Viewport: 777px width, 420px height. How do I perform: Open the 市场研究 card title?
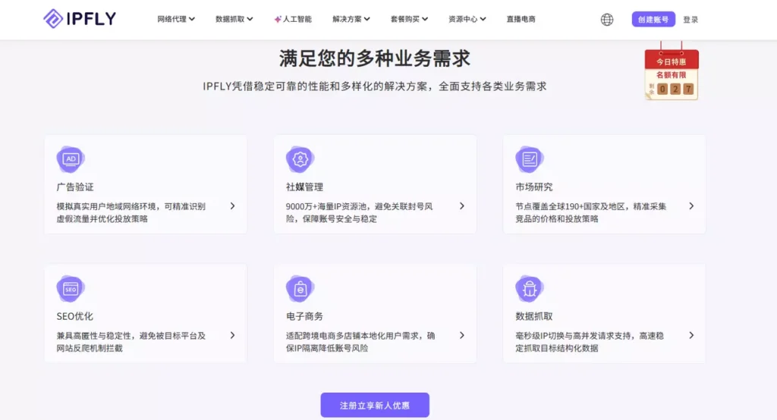[533, 187]
